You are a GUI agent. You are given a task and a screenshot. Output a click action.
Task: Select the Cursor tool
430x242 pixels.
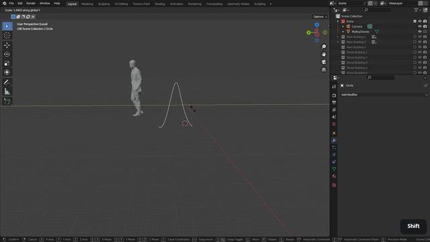click(7, 36)
